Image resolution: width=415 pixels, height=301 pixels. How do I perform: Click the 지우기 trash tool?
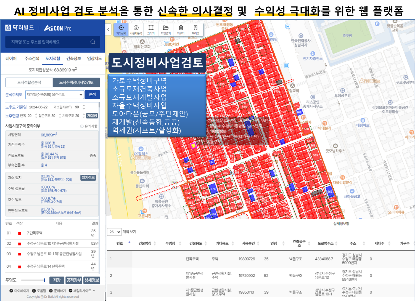tap(181, 29)
